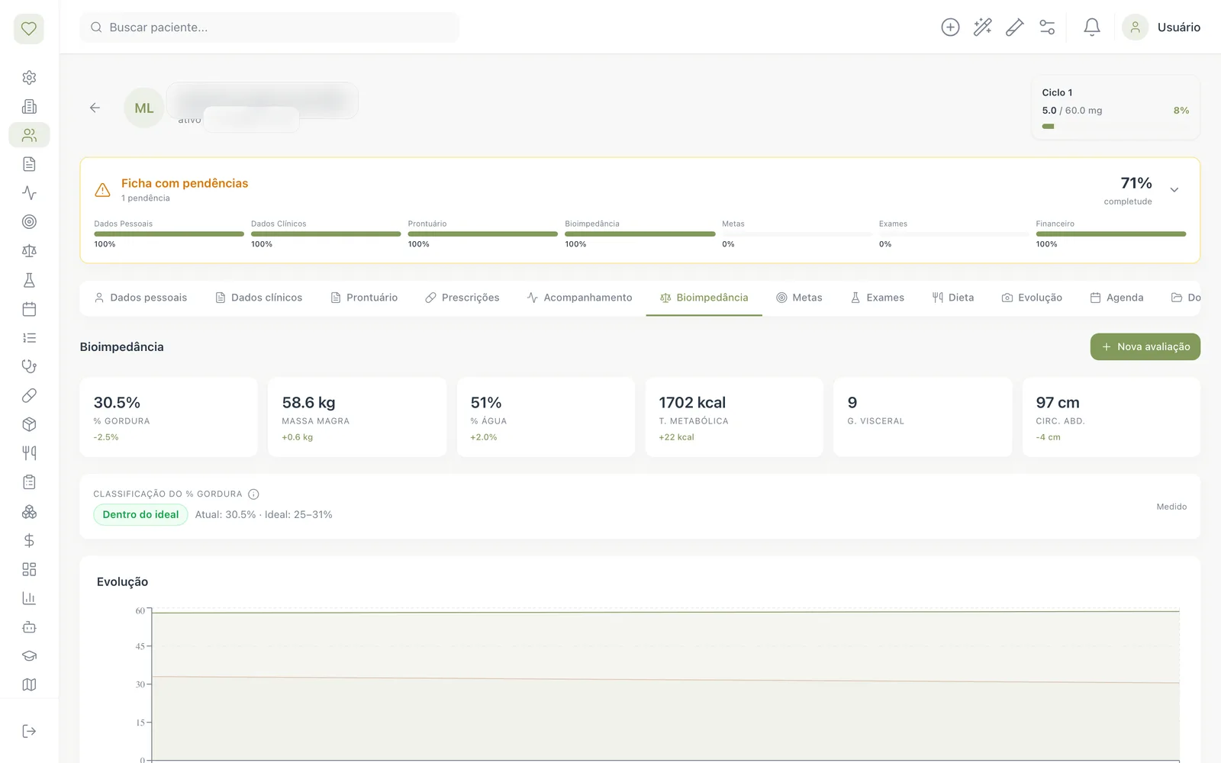
Task: Show info on fat classification
Action: (x=253, y=494)
